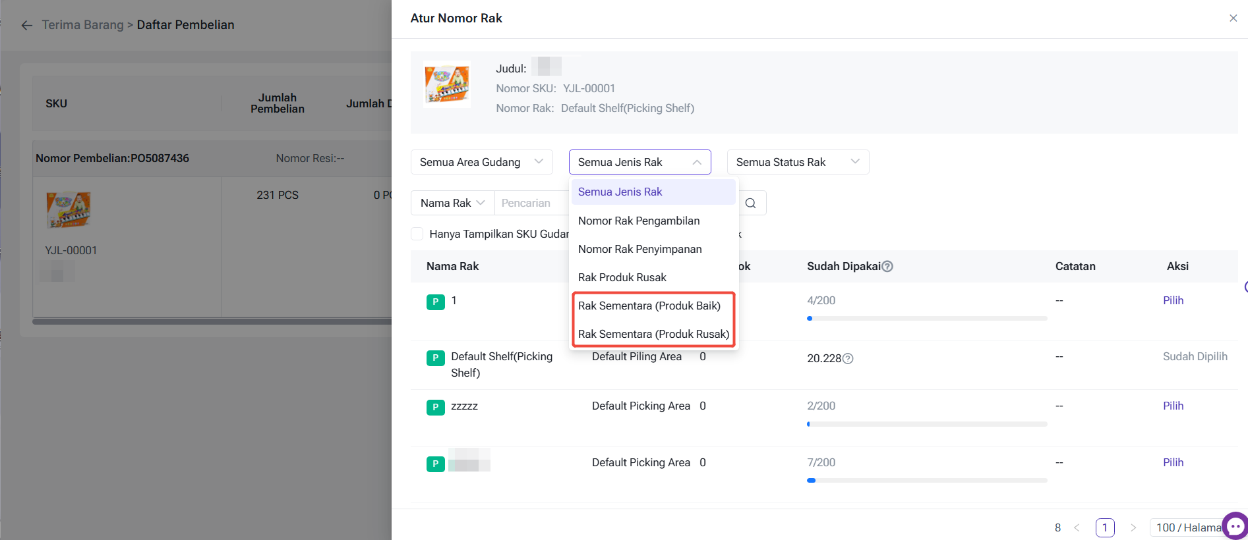Click the green P badge for zzzzz
Screen dimensions: 1248x540
pyautogui.click(x=435, y=408)
